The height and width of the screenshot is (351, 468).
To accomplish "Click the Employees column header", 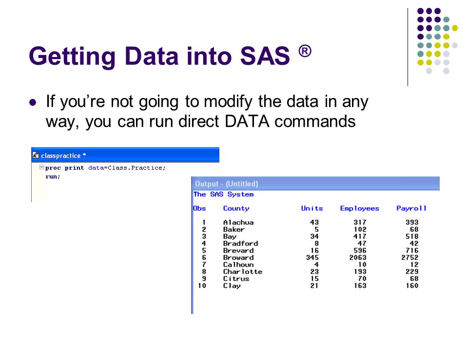I will 360,209.
